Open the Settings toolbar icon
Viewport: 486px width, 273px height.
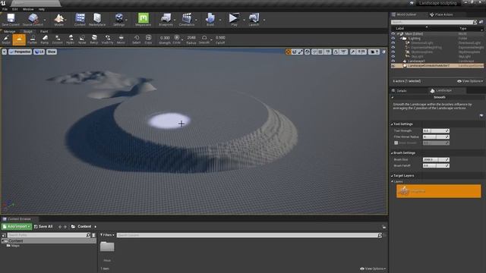point(119,20)
